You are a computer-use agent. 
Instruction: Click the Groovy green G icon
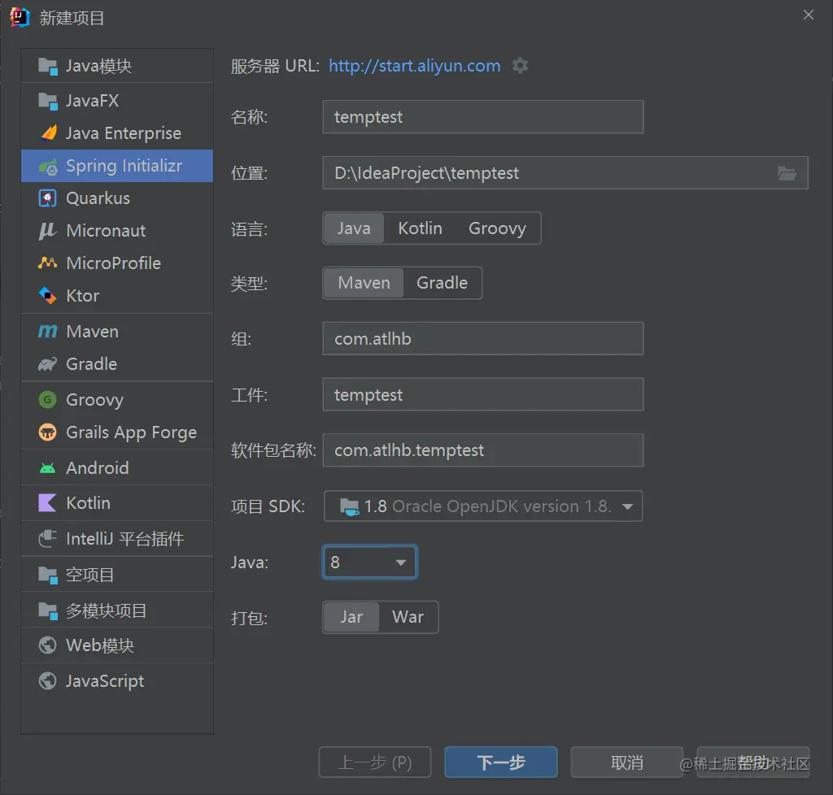[x=47, y=400]
